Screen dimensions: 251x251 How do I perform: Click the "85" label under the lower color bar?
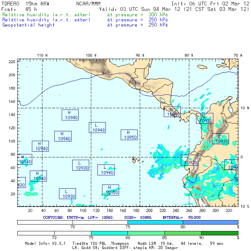coord(165,238)
